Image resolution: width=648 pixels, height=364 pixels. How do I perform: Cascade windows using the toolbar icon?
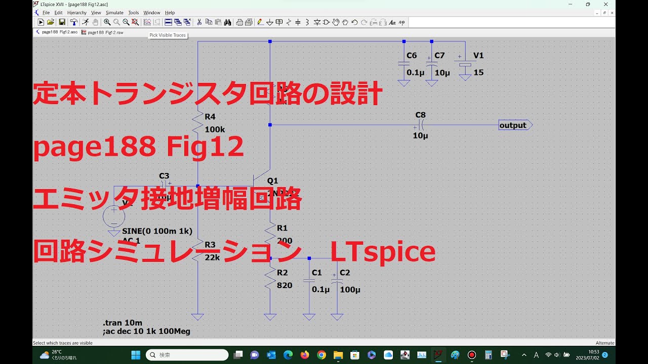tap(178, 22)
